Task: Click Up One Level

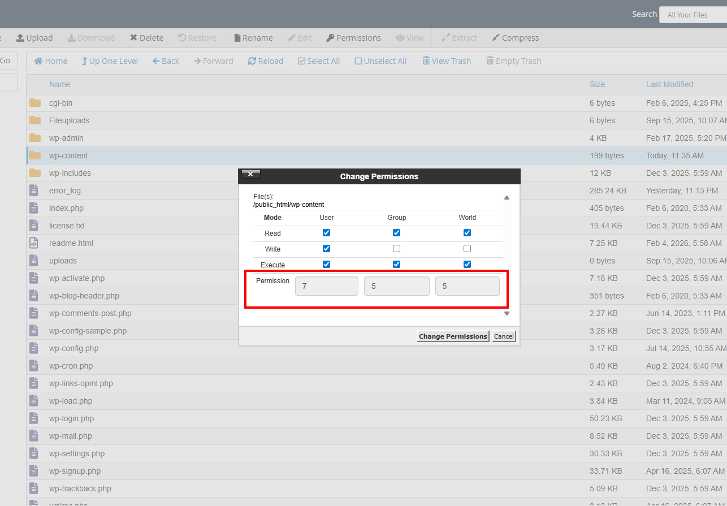Action: coord(110,61)
